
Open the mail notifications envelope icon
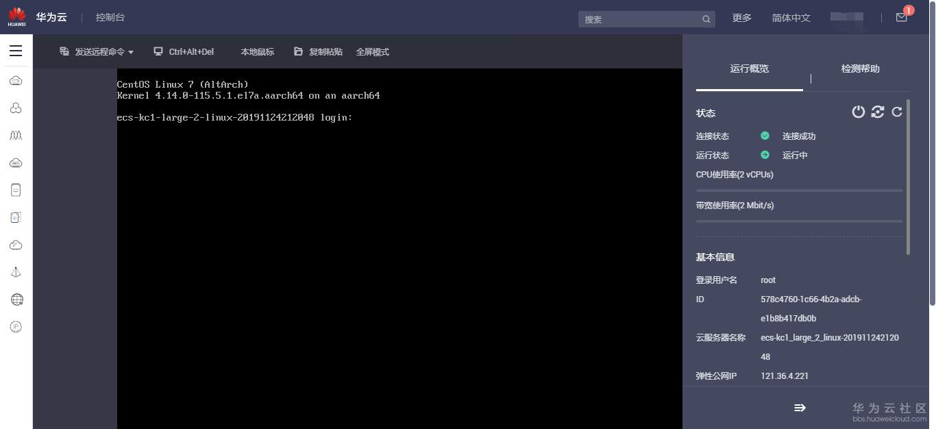click(x=901, y=18)
